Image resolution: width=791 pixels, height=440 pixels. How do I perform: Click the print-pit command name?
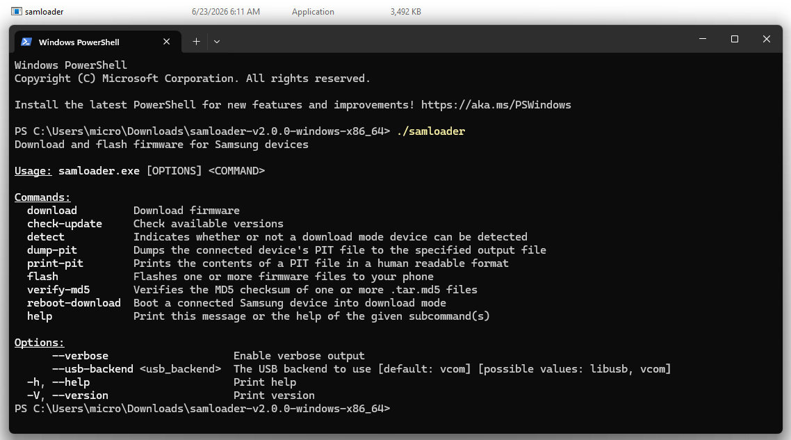click(x=55, y=263)
